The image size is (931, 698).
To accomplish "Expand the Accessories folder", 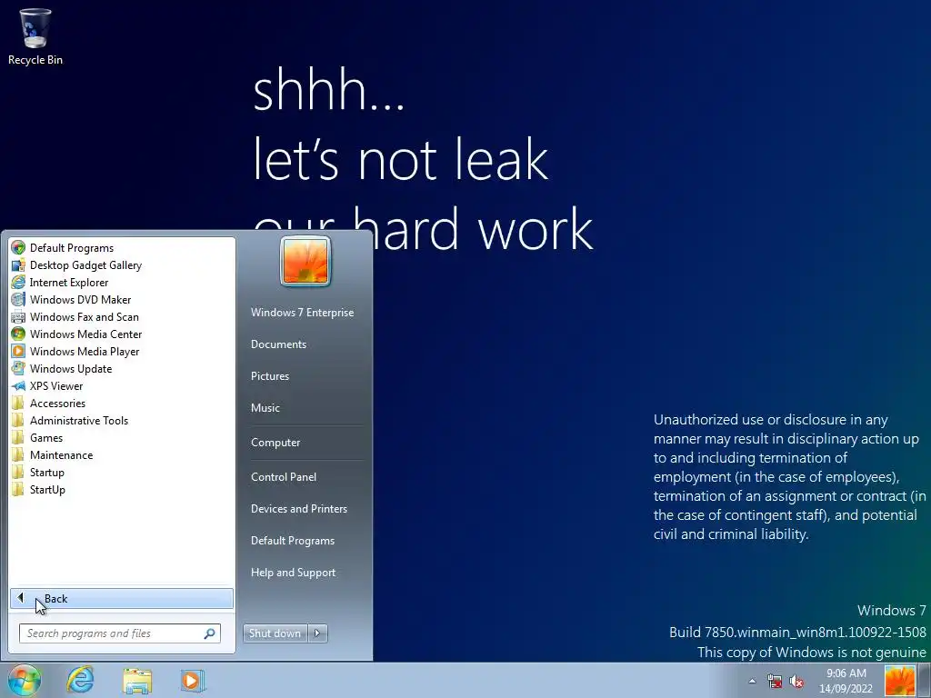I will click(x=122, y=403).
